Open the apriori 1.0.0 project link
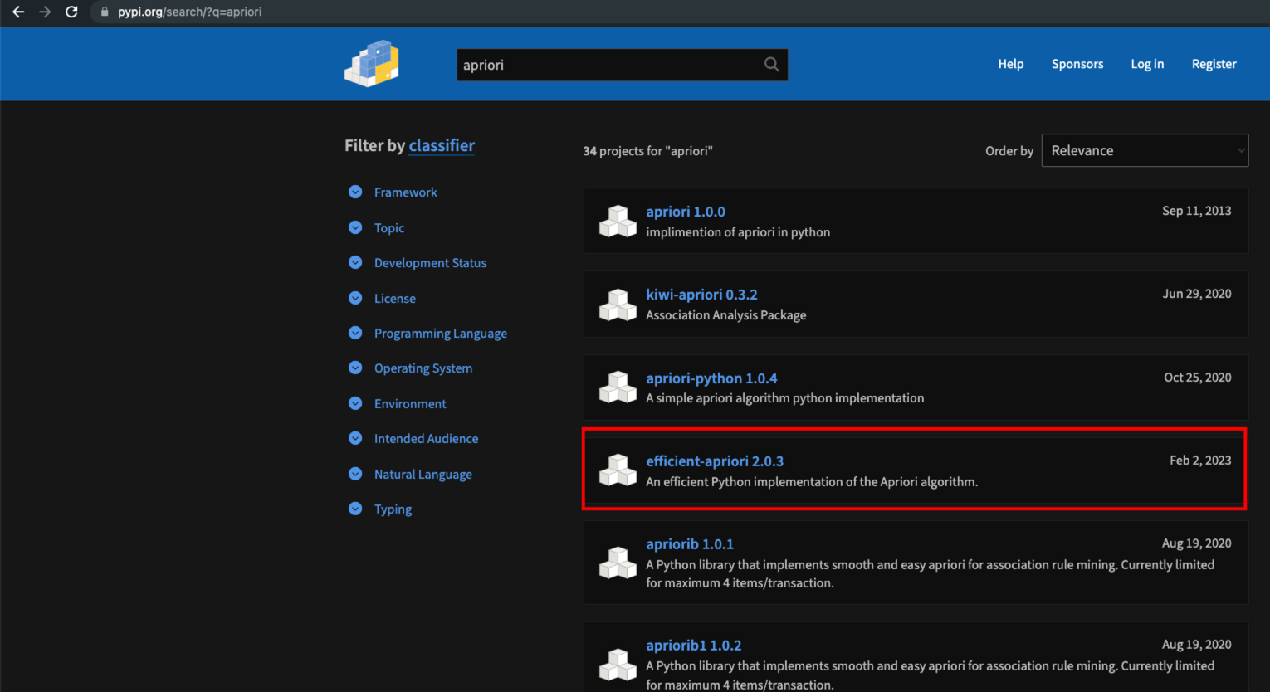This screenshot has height=692, width=1270. click(686, 212)
